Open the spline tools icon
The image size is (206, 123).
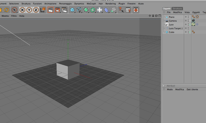tap(79, 10)
